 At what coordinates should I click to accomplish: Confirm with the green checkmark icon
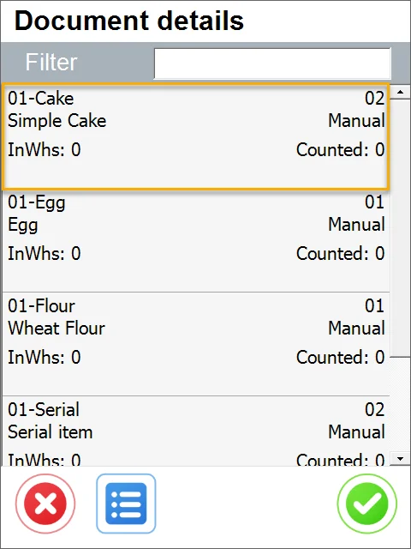367,504
